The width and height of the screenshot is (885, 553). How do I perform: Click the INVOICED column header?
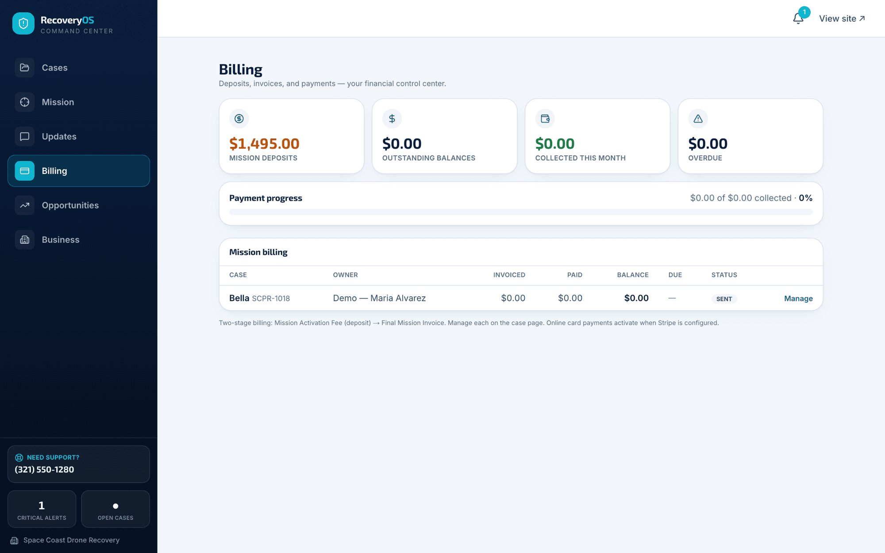point(509,275)
